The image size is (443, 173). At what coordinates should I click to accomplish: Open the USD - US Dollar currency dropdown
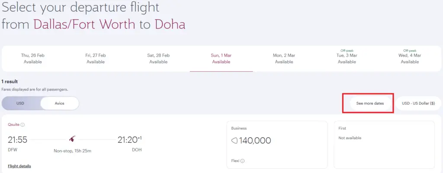[x=418, y=103]
